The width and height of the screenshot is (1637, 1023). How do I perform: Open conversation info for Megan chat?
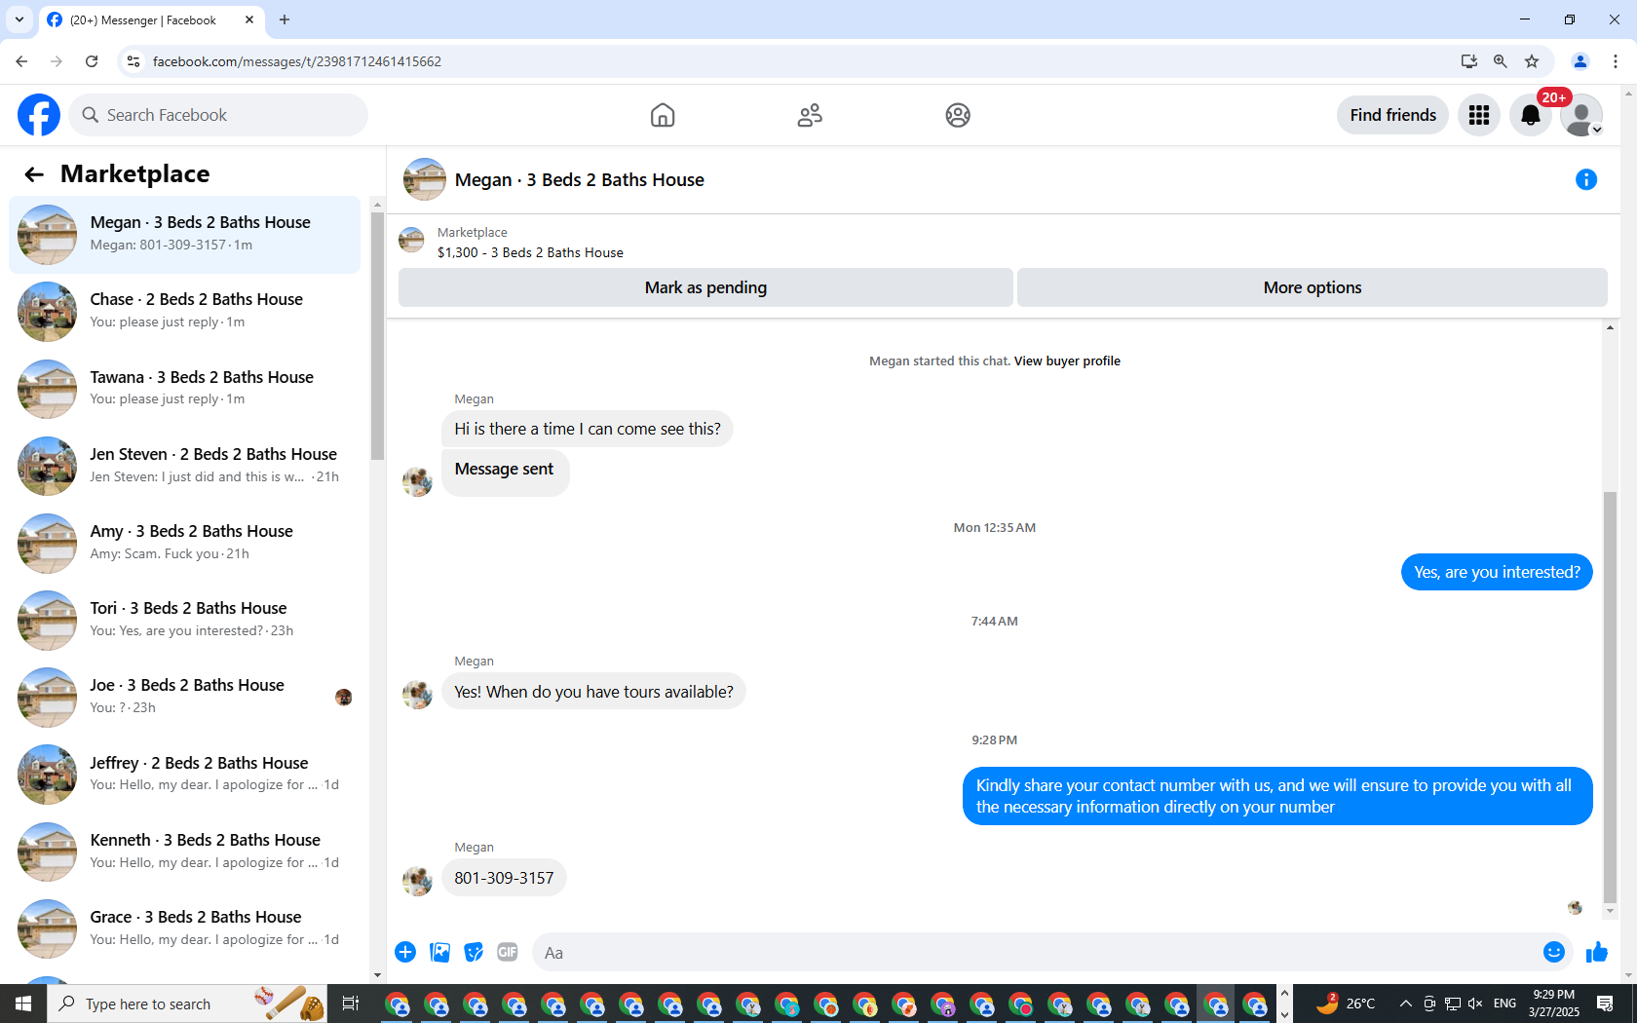tap(1586, 179)
